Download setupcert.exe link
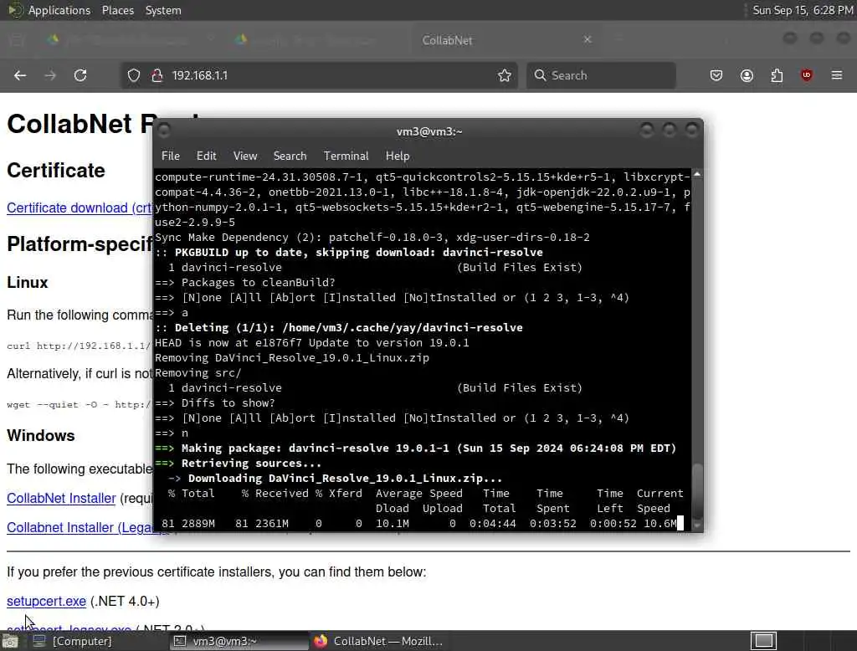Viewport: 857px width, 651px height. pos(47,602)
